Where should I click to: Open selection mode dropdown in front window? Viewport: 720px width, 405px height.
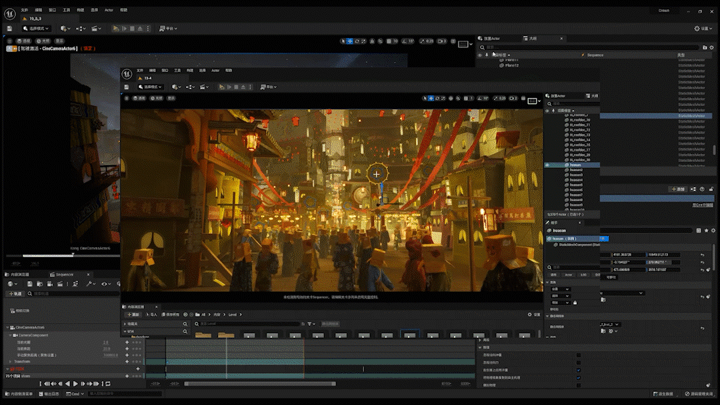click(x=150, y=87)
